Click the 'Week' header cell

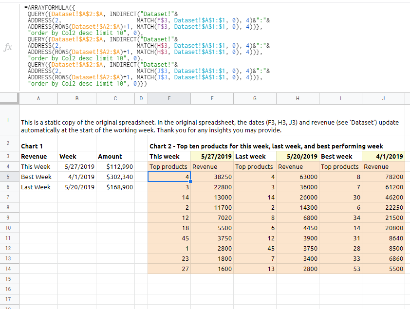[x=77, y=157]
